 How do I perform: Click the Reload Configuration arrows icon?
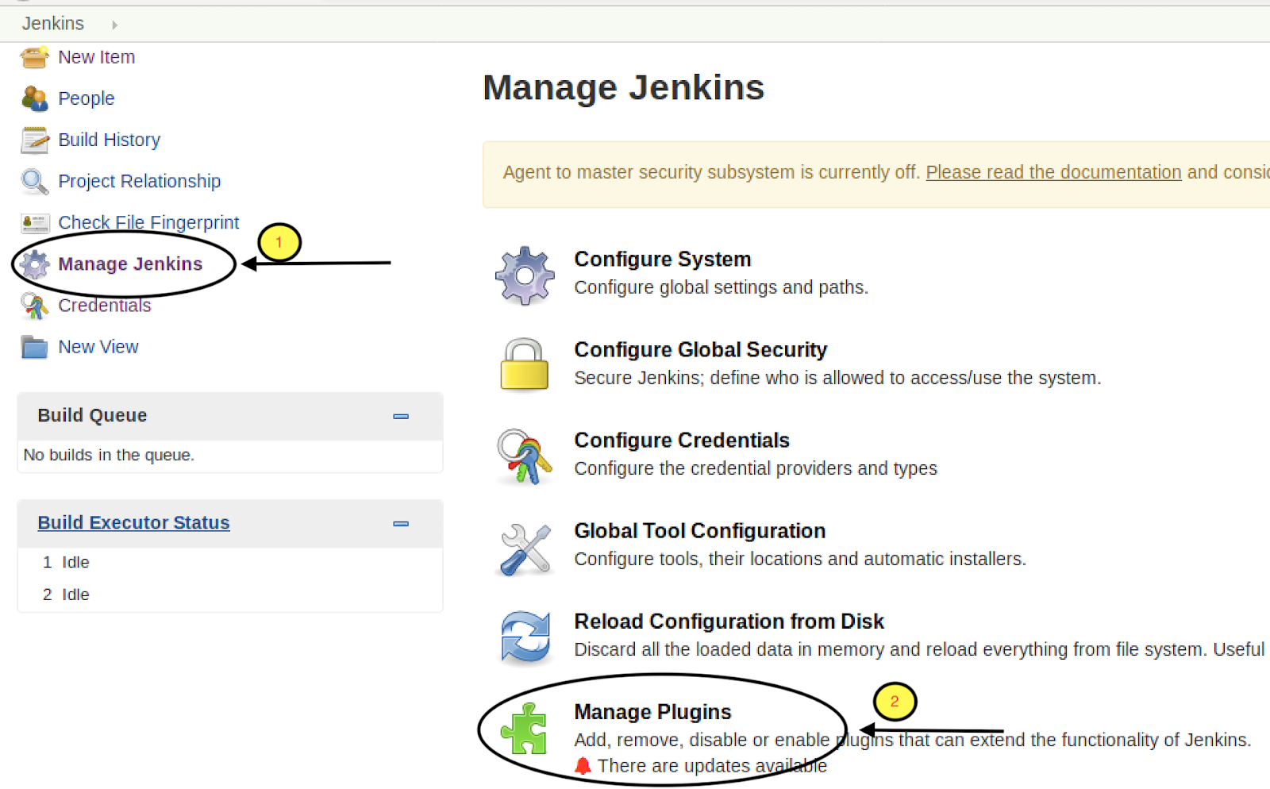[524, 637]
